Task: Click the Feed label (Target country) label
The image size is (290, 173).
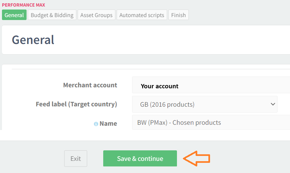Action: [x=76, y=104]
